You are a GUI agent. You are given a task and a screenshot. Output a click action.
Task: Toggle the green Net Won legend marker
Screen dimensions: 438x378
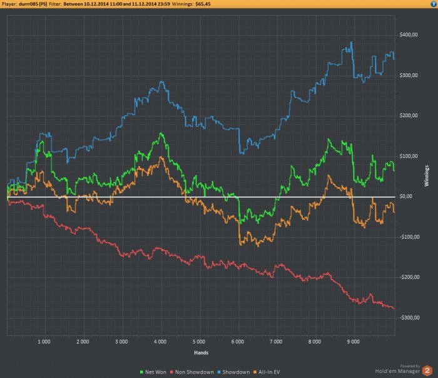(141, 372)
